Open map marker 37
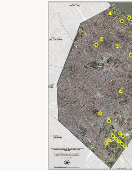 [x=120, y=133]
